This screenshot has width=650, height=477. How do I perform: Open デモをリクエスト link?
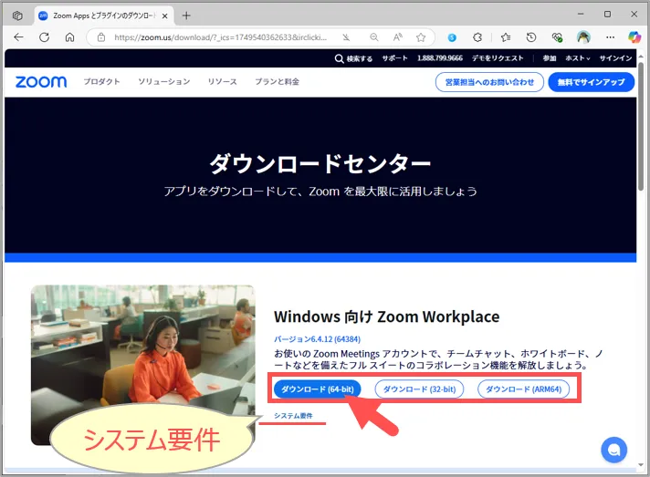click(x=498, y=58)
